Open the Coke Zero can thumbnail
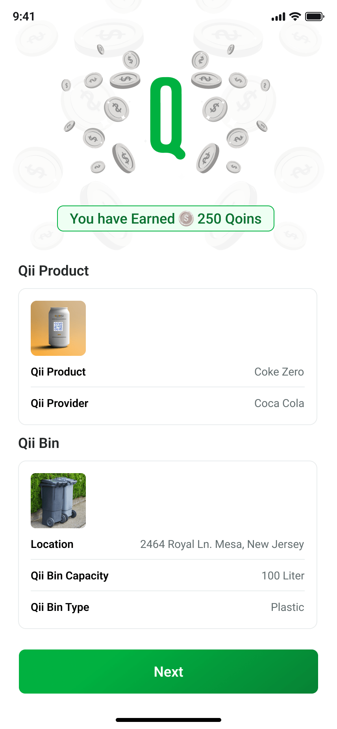This screenshot has height=729, width=337. coord(58,328)
